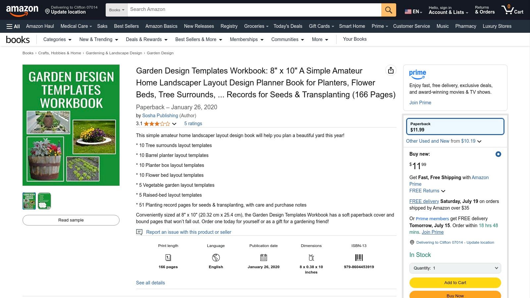
Task: Open Medical Care menu
Action: (x=76, y=26)
